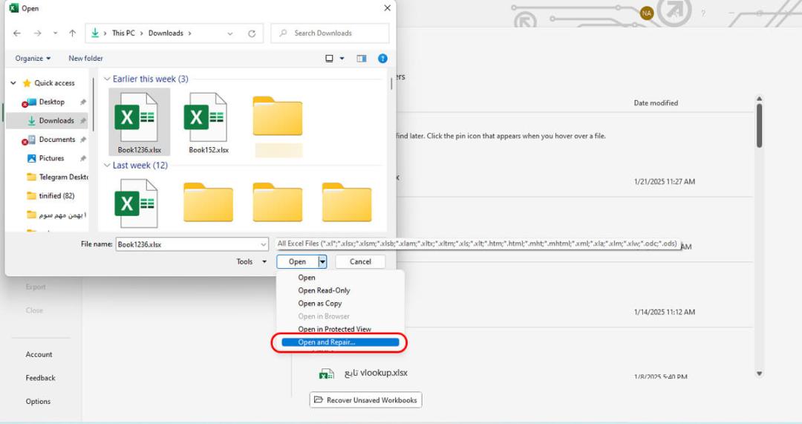Focus the Search Downloads field
The width and height of the screenshot is (802, 424).
coord(330,33)
